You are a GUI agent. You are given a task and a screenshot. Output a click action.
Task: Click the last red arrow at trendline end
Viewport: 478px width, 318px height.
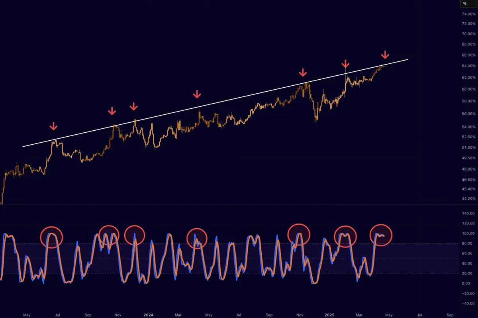coord(385,55)
